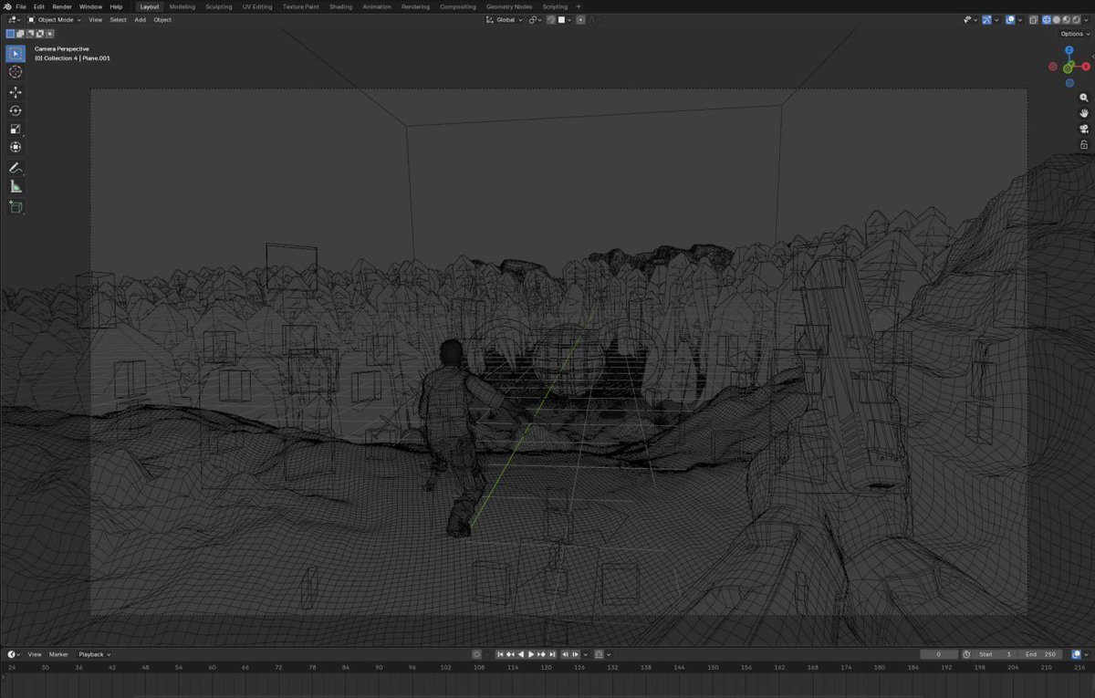Toggle auto keying record button
This screenshot has height=698, width=1095.
point(476,654)
